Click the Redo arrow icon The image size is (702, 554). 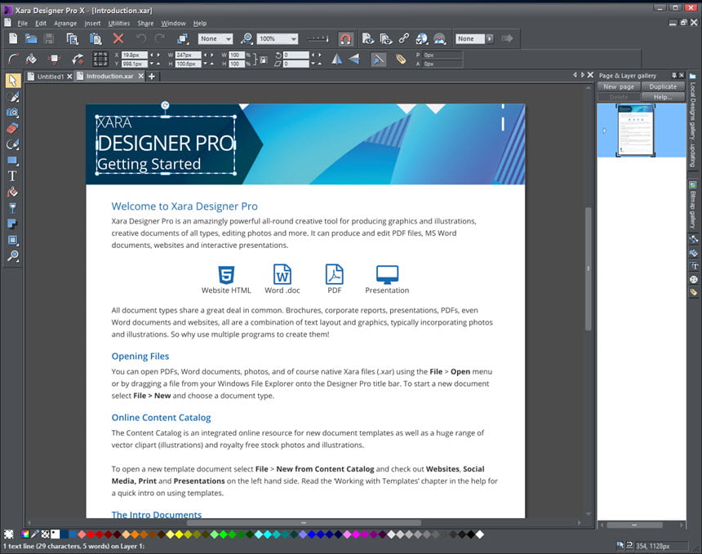160,38
